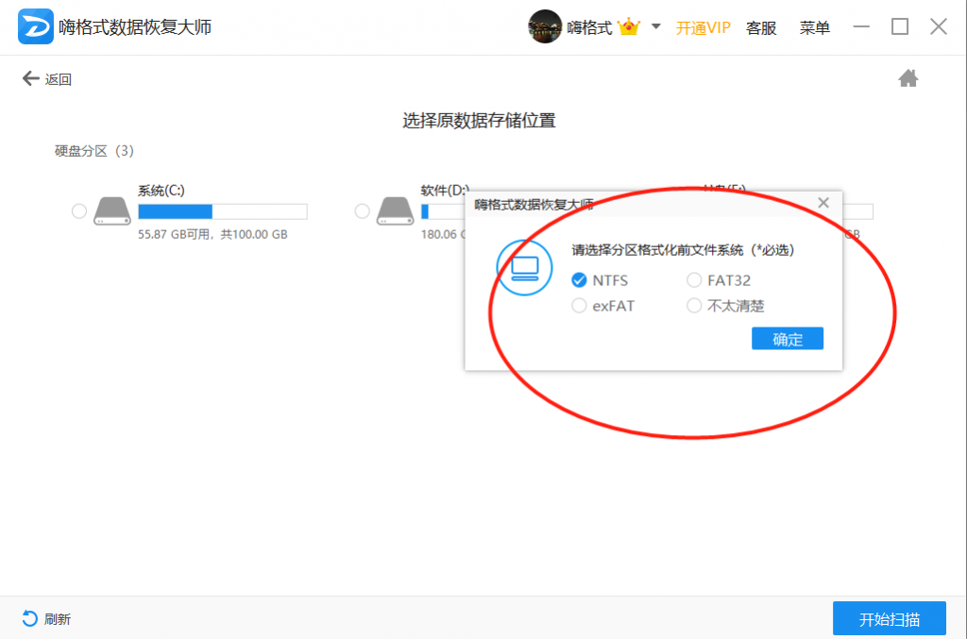
Task: Start scanning with 开始扫描
Action: pyautogui.click(x=890, y=618)
